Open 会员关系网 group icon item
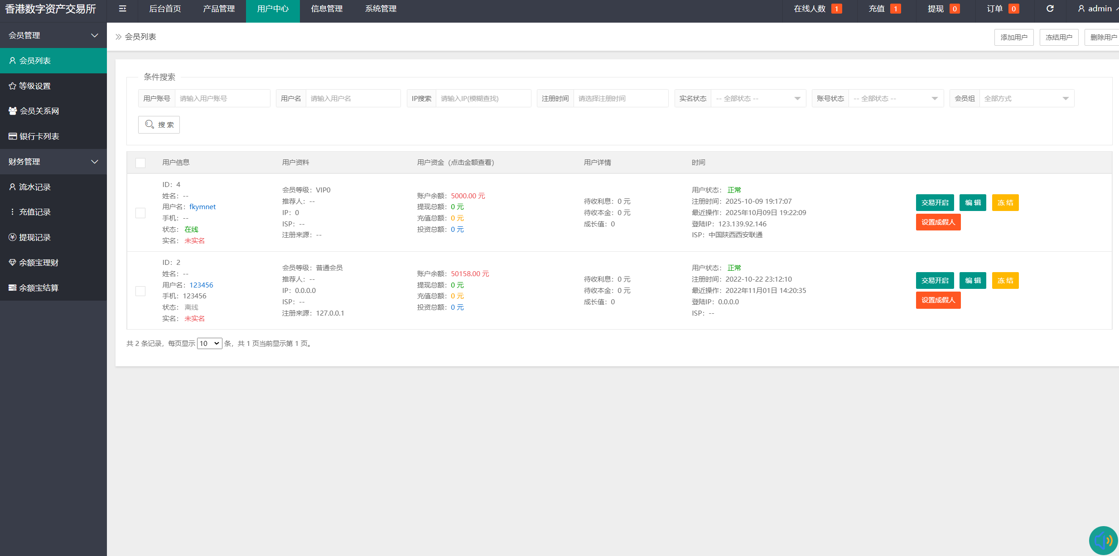Viewport: 1119px width, 556px height. click(x=39, y=111)
